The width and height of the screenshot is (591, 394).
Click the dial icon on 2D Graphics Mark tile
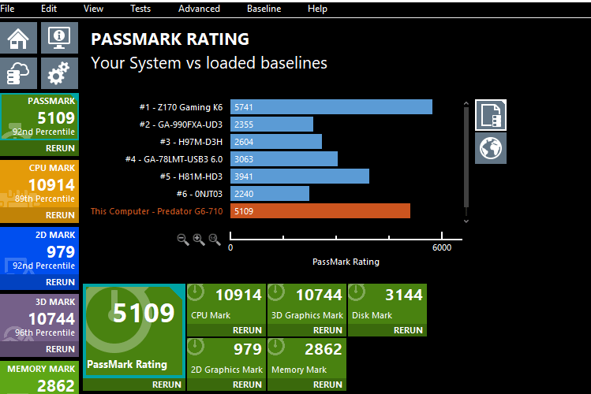tap(196, 347)
